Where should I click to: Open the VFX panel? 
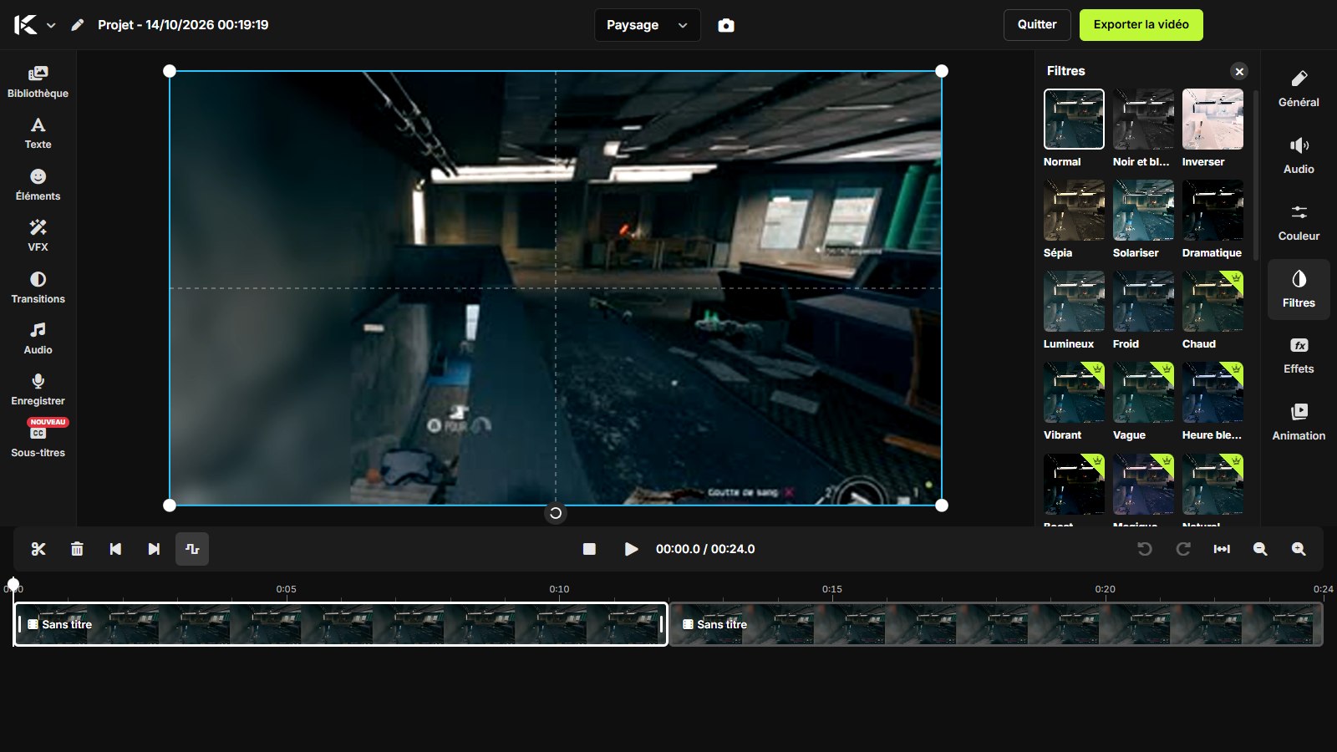point(38,236)
